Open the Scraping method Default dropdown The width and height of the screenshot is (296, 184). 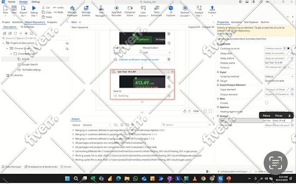tap(279, 76)
